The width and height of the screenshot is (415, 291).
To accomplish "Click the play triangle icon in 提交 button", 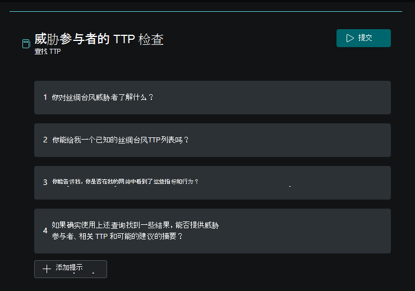I will click(350, 38).
